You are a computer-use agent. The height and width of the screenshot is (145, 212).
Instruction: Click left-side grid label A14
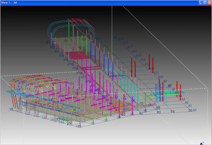point(70,64)
